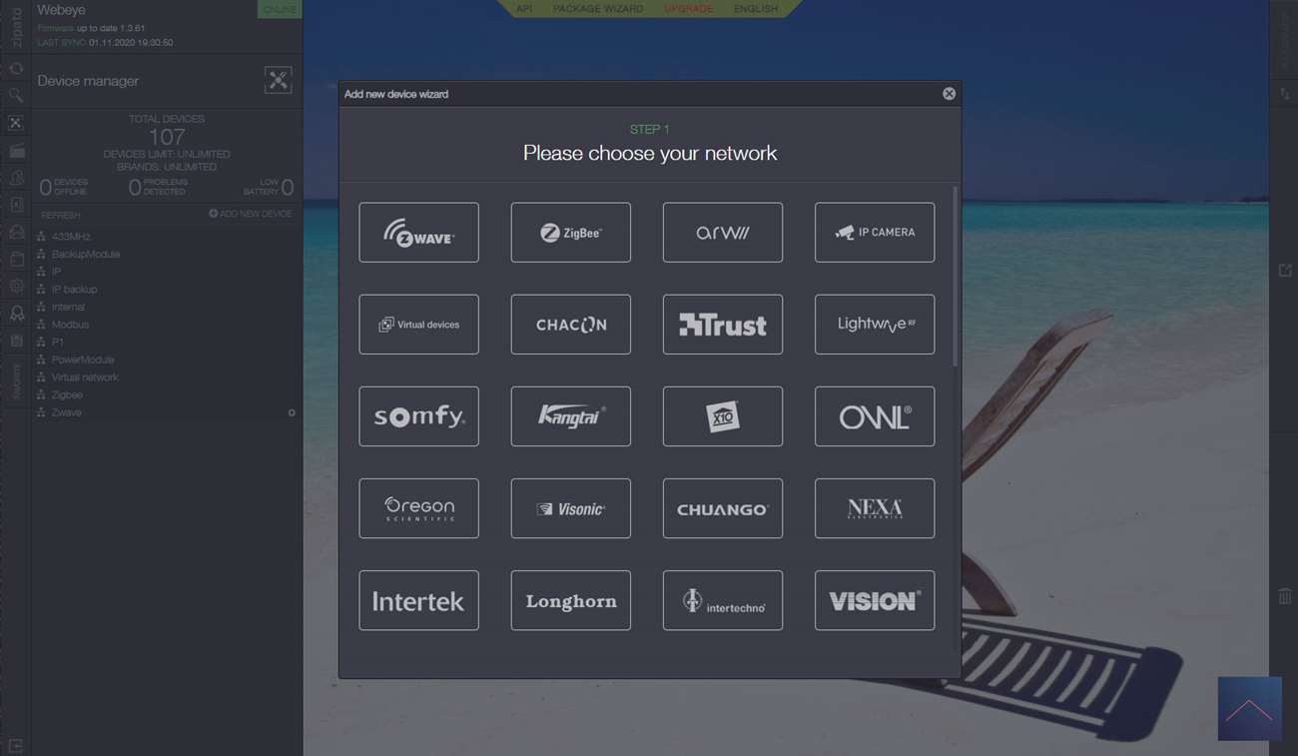Screen dimensions: 1298x756
Task: Open the Zwave node settings gear
Action: pyautogui.click(x=292, y=412)
